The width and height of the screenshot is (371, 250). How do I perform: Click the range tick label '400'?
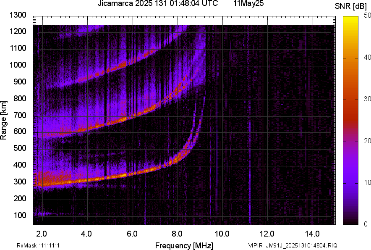(x=20, y=165)
